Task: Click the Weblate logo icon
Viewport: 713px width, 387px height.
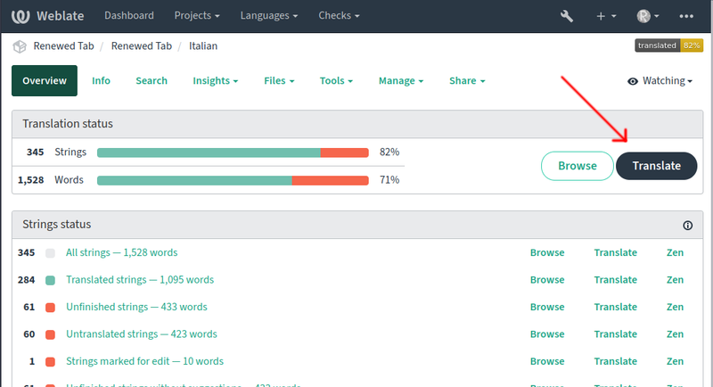Action: pos(20,16)
